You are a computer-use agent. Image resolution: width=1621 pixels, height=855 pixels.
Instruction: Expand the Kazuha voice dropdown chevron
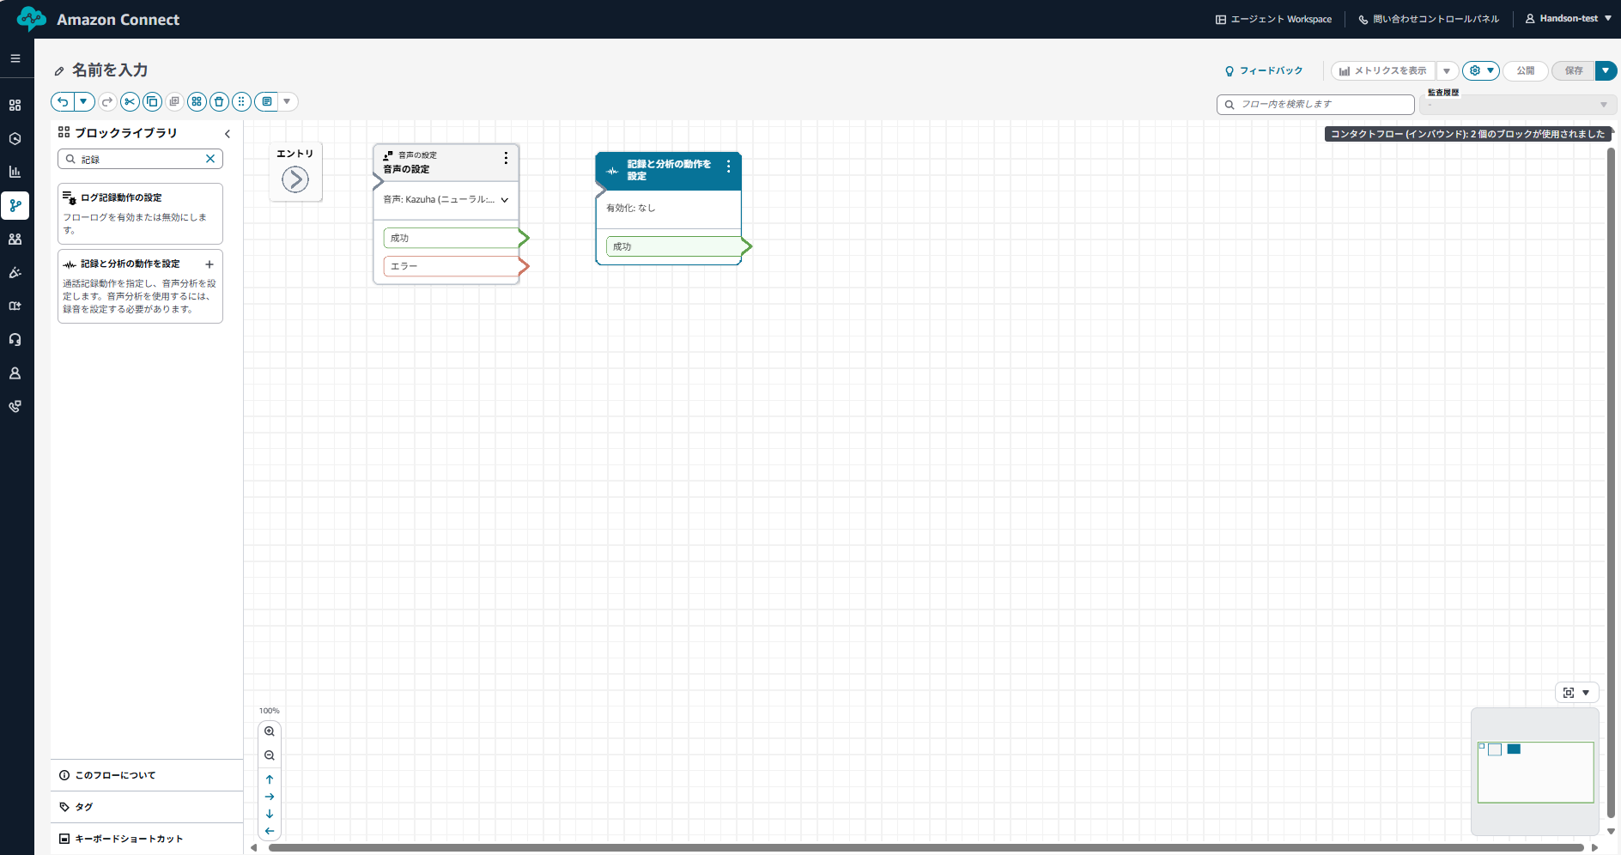pyautogui.click(x=505, y=200)
